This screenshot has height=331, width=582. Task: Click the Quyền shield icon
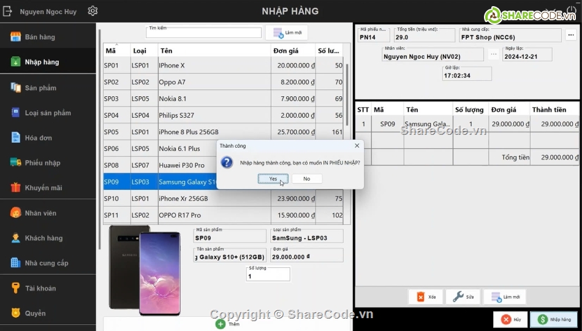15,313
